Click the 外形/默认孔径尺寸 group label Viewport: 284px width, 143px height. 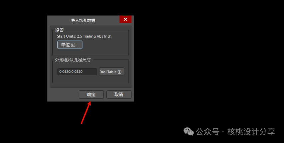point(73,60)
